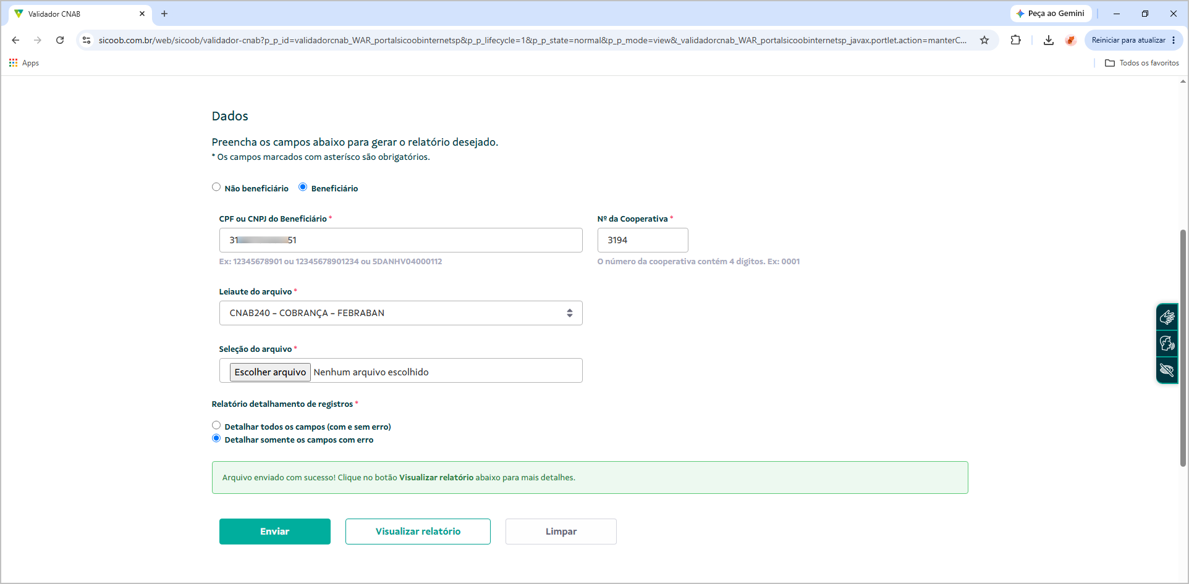
Task: Open the Libras sign language accessibility icon
Action: click(x=1167, y=317)
